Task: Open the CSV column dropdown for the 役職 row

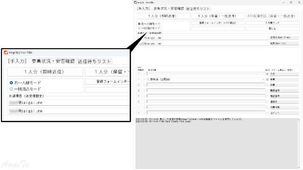Action: [142, 85]
